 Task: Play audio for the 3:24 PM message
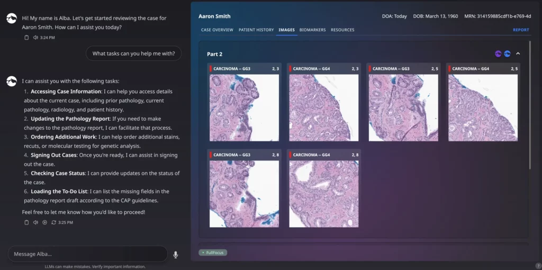35,38
